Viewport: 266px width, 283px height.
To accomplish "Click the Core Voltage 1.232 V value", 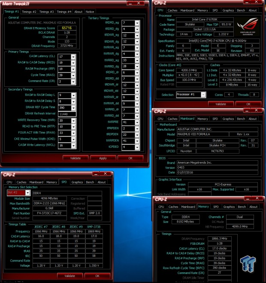I will [224, 34].
